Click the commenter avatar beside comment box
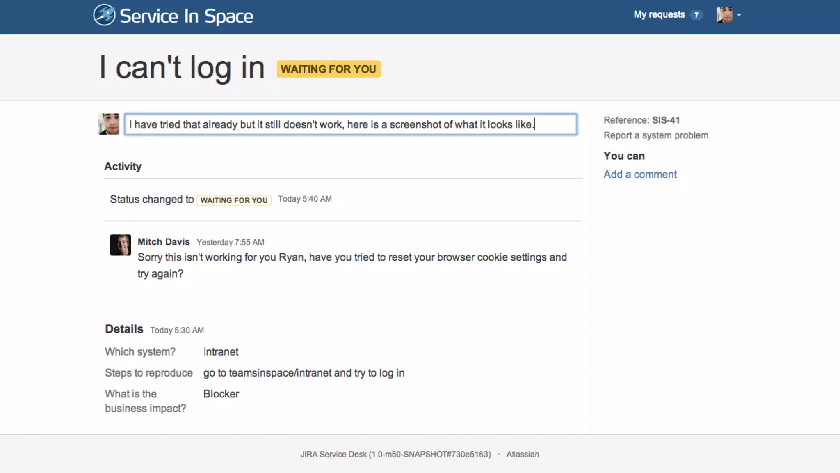Image resolution: width=840 pixels, height=473 pixels. pos(109,124)
